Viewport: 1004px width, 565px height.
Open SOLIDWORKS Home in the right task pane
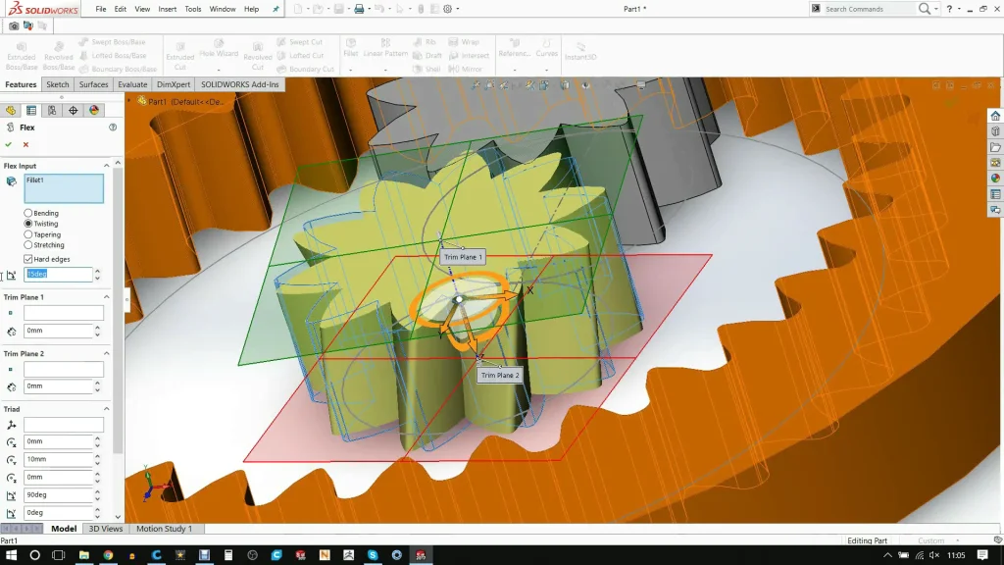(995, 116)
